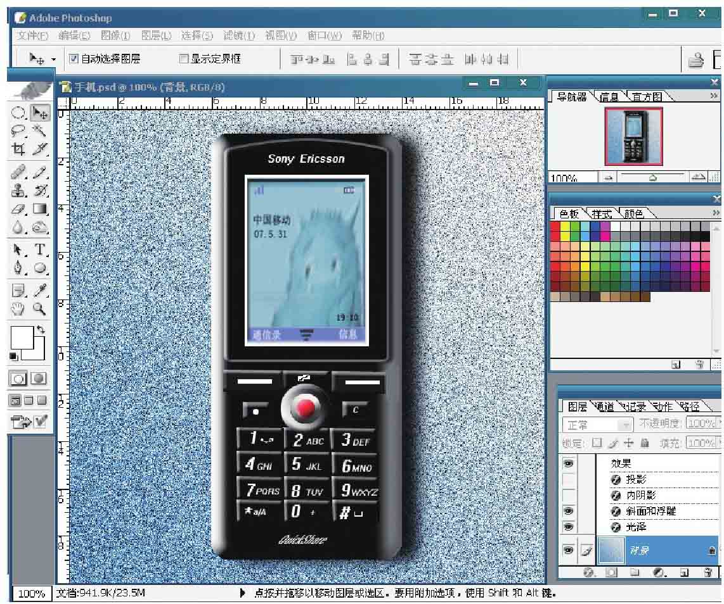This screenshot has width=724, height=604.
Task: Select the Sponge tool
Action: click(x=40, y=227)
